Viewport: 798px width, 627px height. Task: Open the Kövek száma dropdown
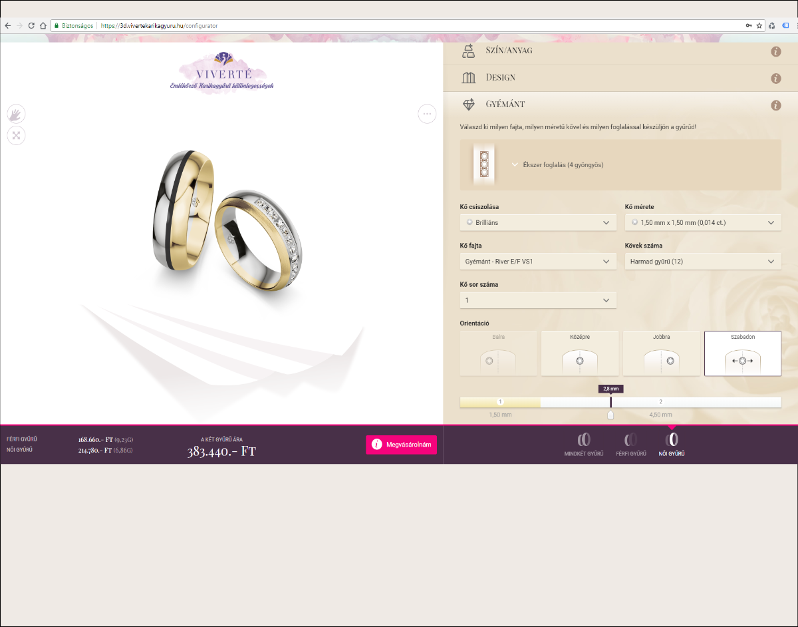[x=703, y=262]
